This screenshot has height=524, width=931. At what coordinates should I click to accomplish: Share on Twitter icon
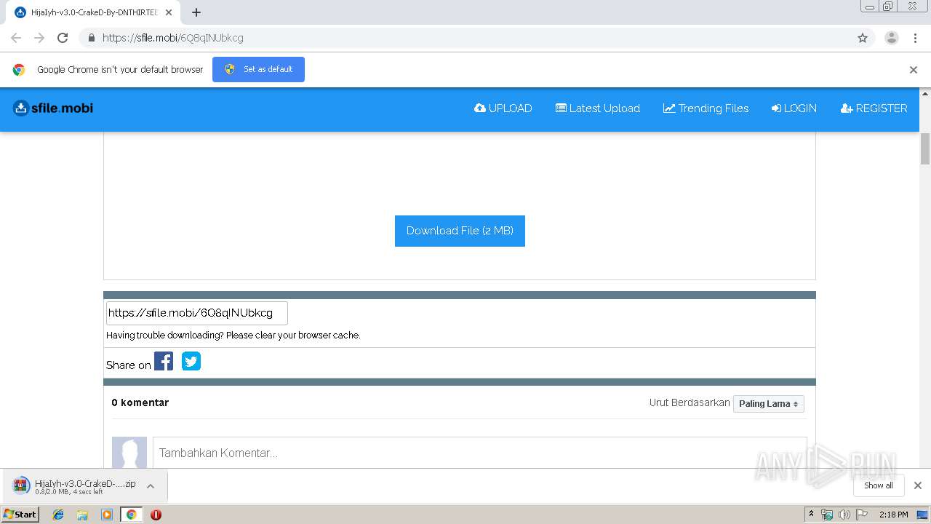point(191,361)
